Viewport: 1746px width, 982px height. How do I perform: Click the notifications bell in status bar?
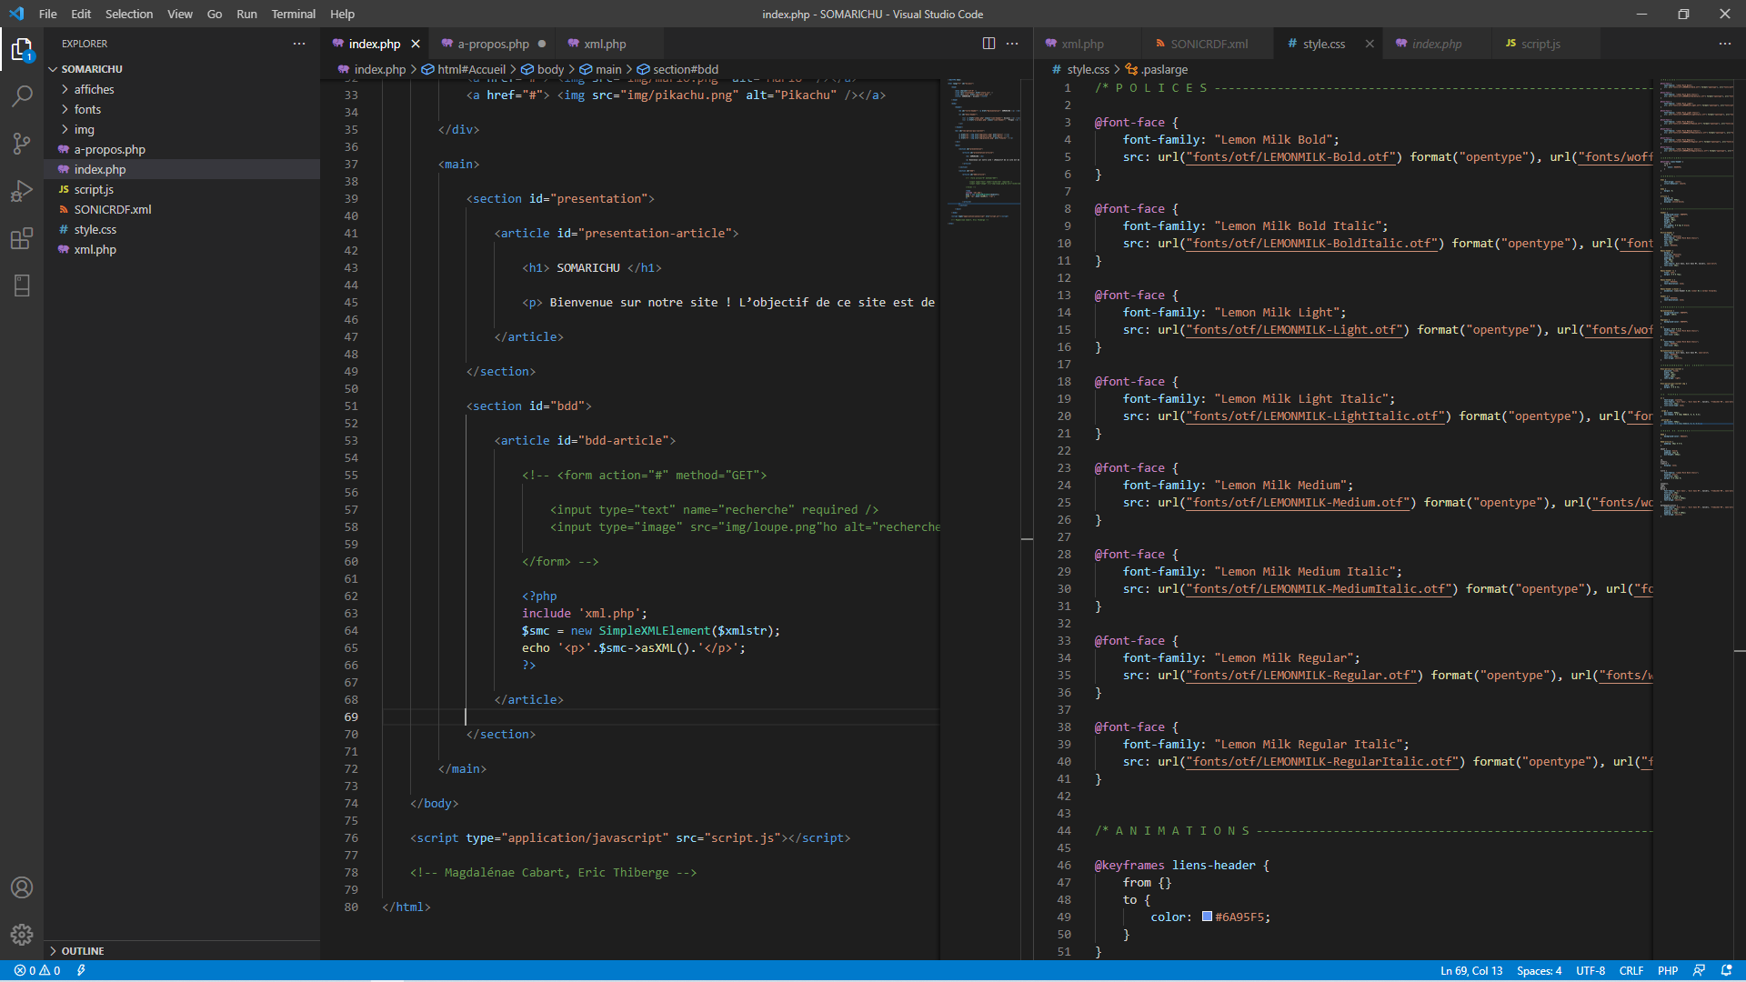coord(1726,970)
